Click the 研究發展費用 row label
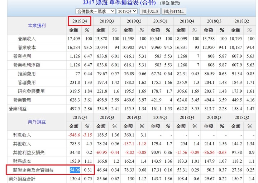The image size is (258, 183). (x=31, y=91)
